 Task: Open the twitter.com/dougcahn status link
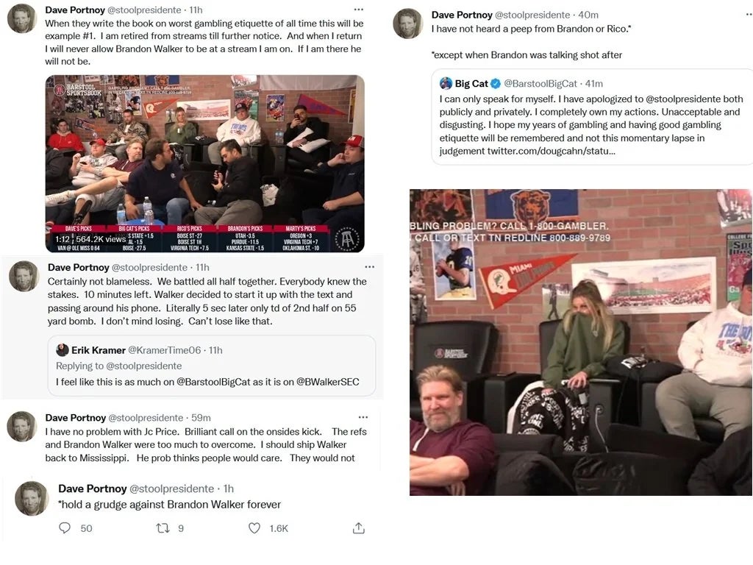pyautogui.click(x=551, y=151)
